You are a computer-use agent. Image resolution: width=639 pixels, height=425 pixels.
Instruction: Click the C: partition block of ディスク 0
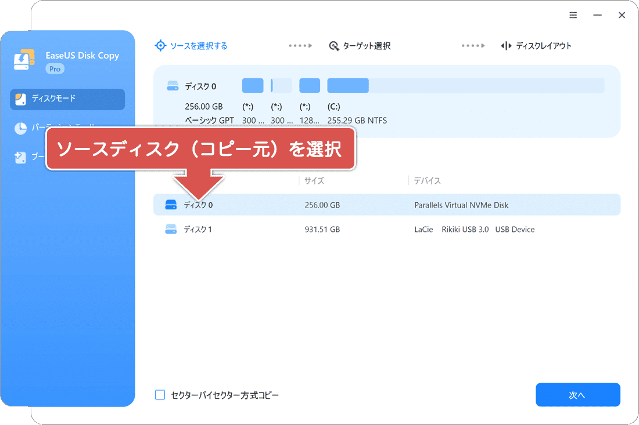(x=347, y=85)
